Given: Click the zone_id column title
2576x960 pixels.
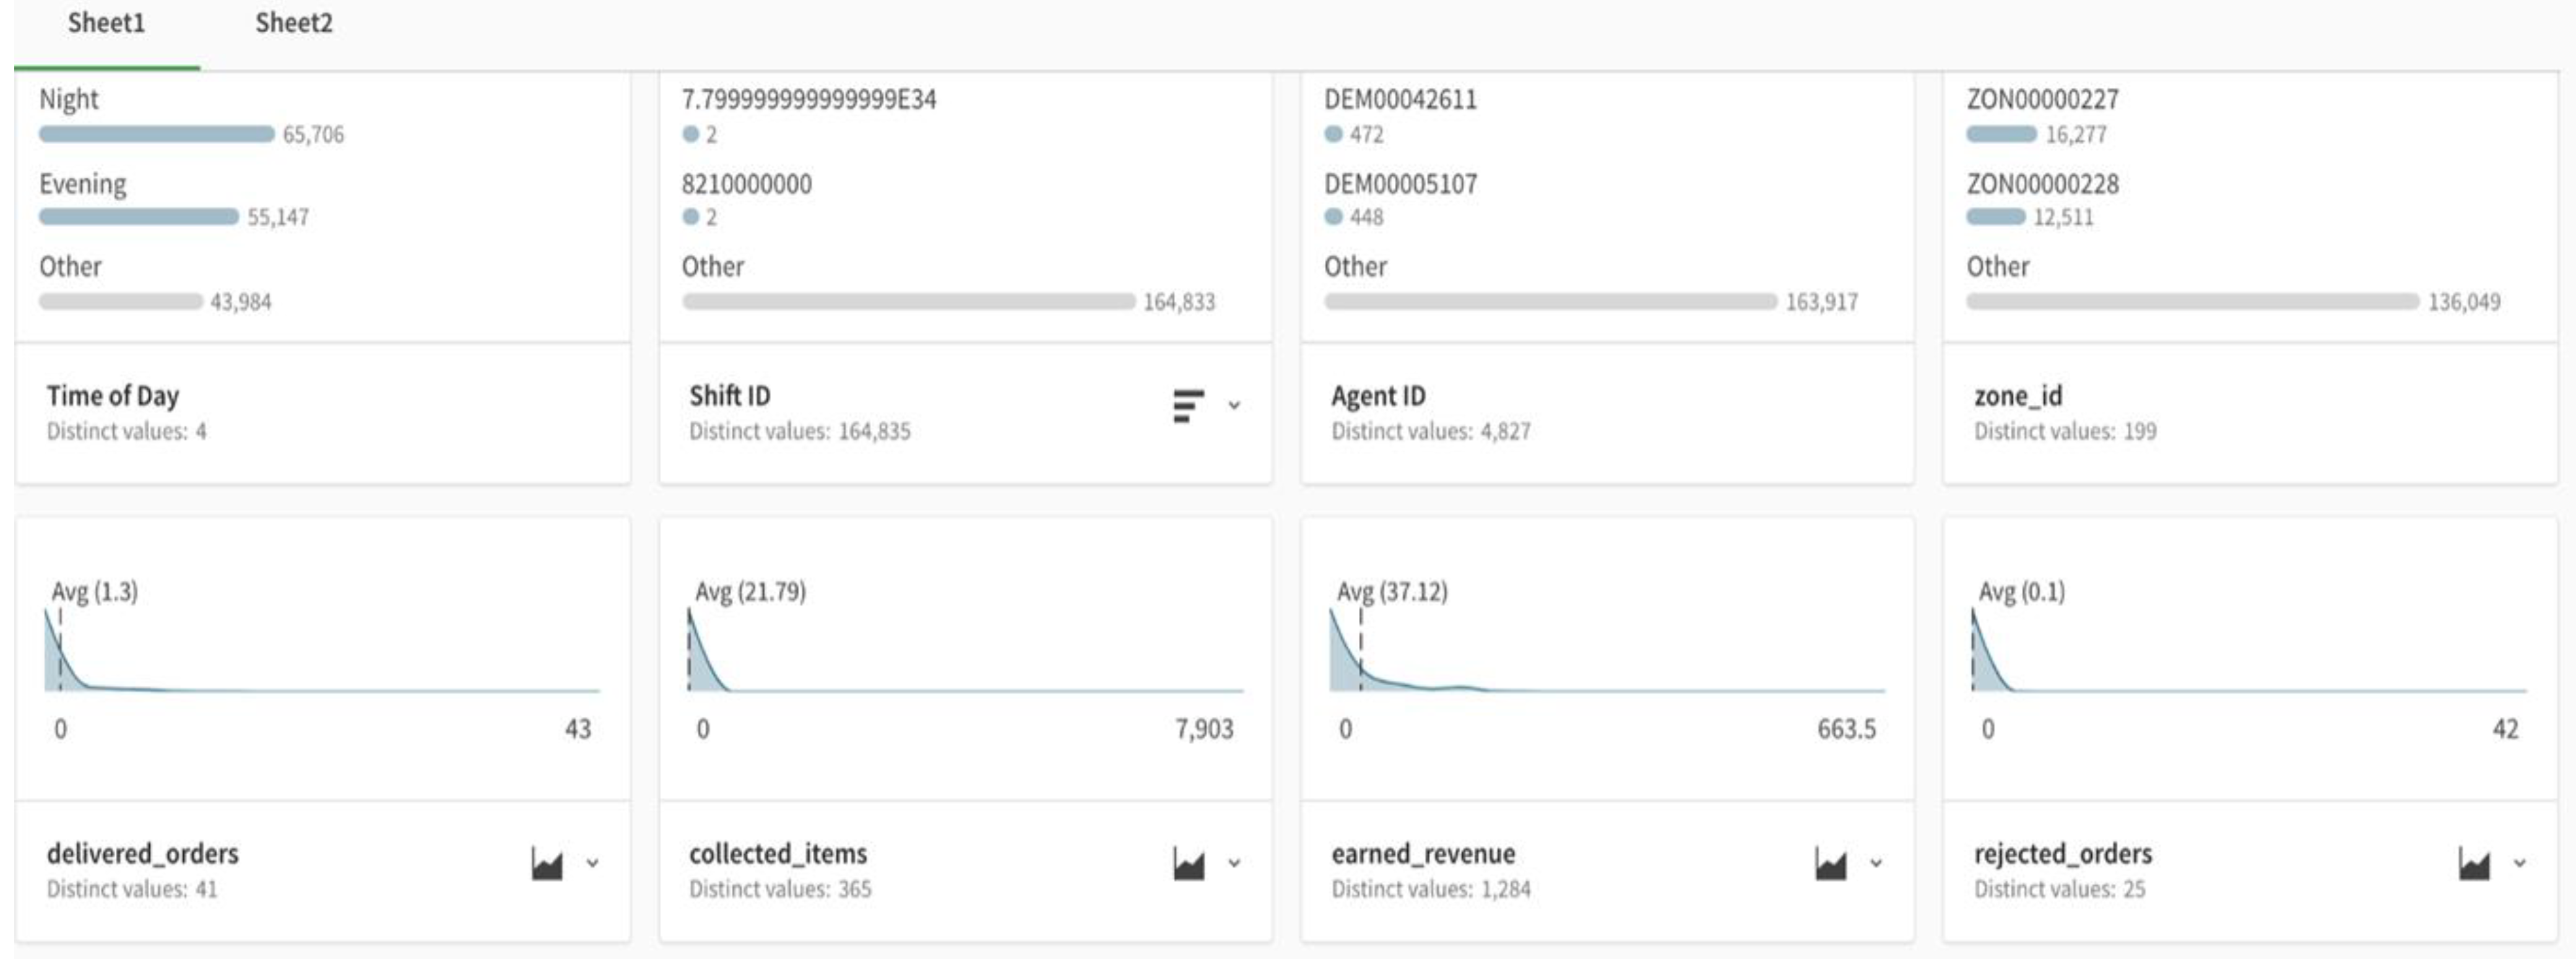Looking at the screenshot, I should 2017,396.
